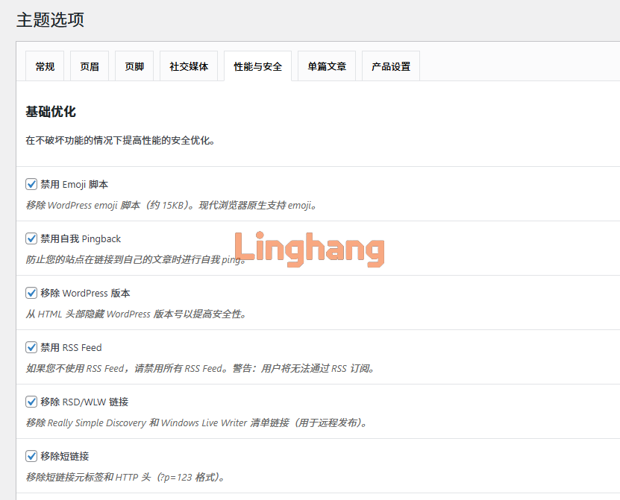The width and height of the screenshot is (620, 500).
Task: Open the 单篇文章 tab
Action: (327, 66)
